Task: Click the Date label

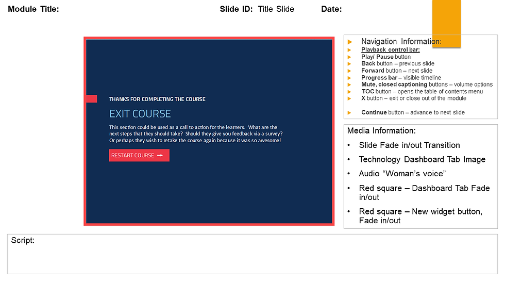Action: click(331, 9)
